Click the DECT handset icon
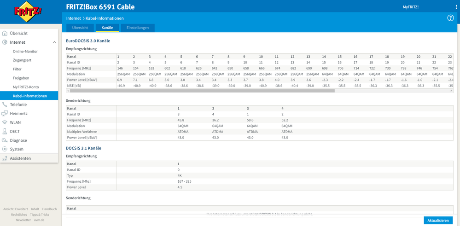The width and height of the screenshot is (460, 226). (5, 131)
